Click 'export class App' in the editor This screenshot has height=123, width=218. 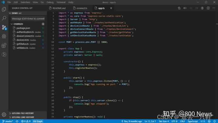tap(69, 48)
